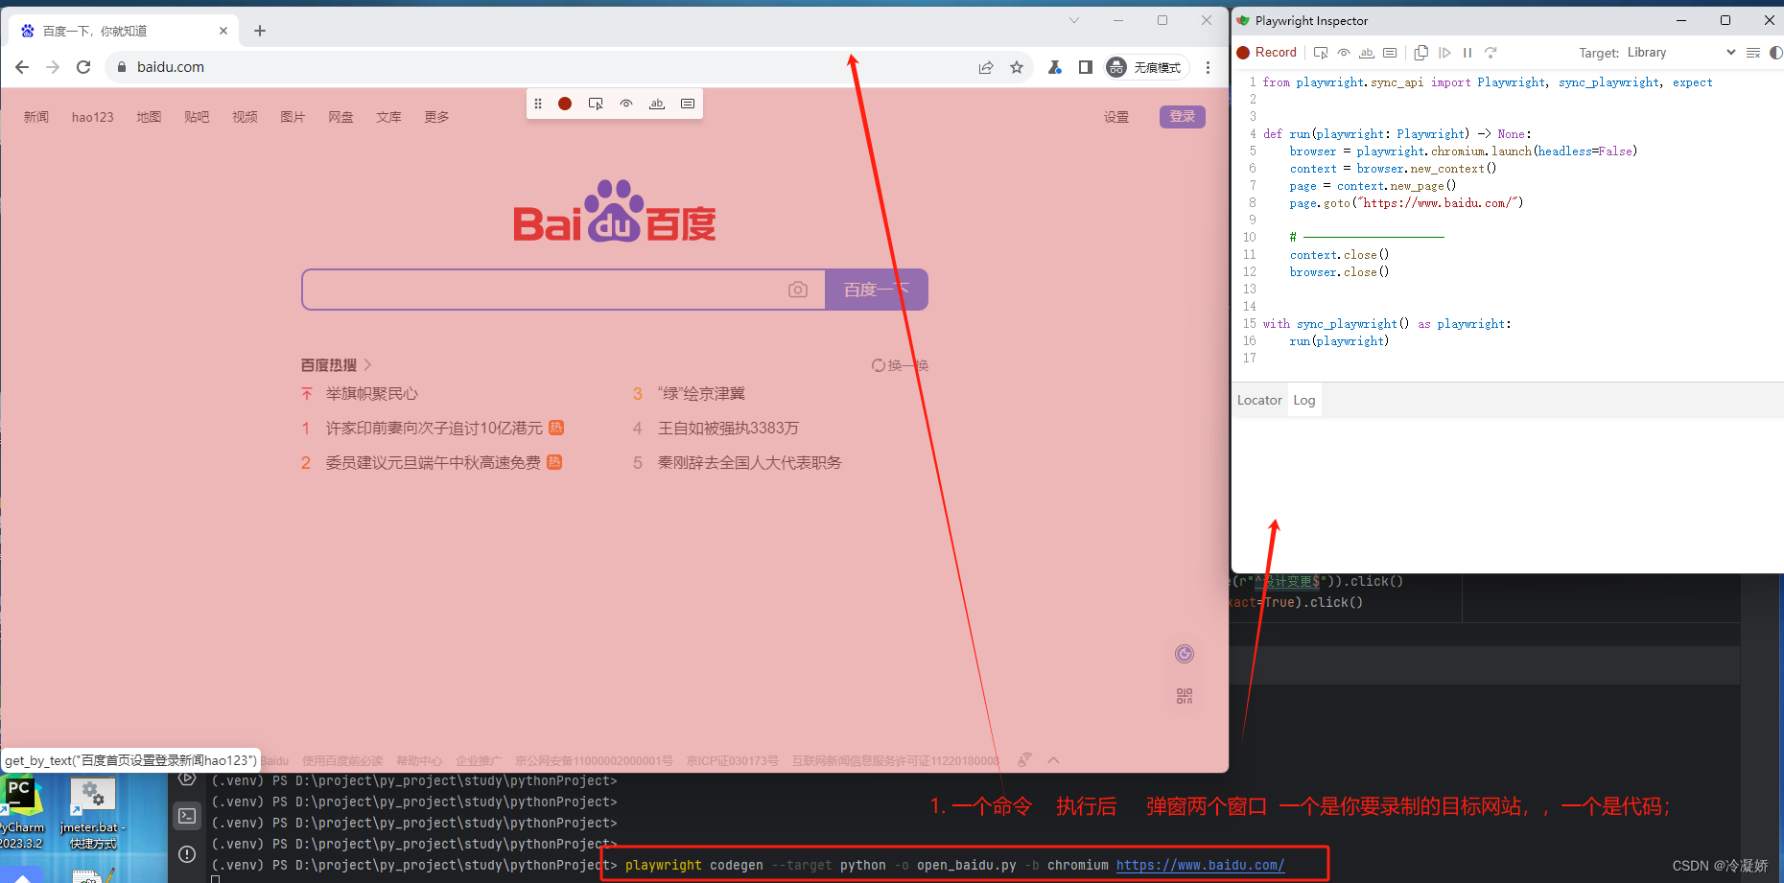The image size is (1784, 883).
Task: Click Assert value icon in Inspector toolbar
Action: tap(1390, 53)
